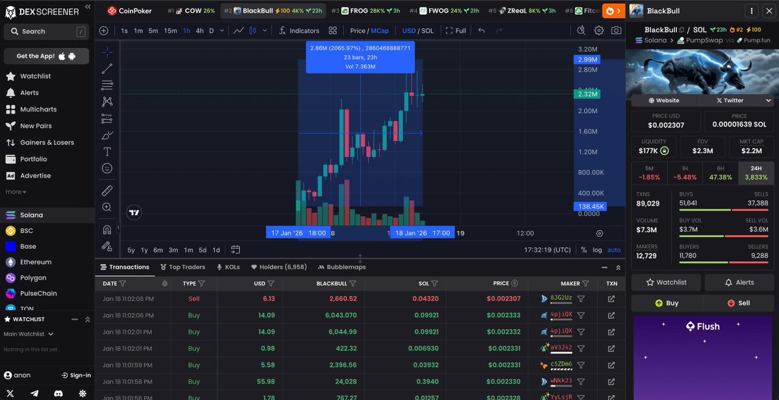Select the crosshair cursor tool

click(107, 52)
